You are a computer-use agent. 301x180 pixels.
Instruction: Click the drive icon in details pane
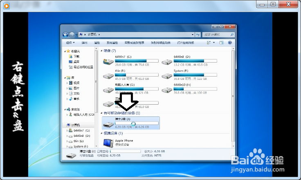pos(71,155)
